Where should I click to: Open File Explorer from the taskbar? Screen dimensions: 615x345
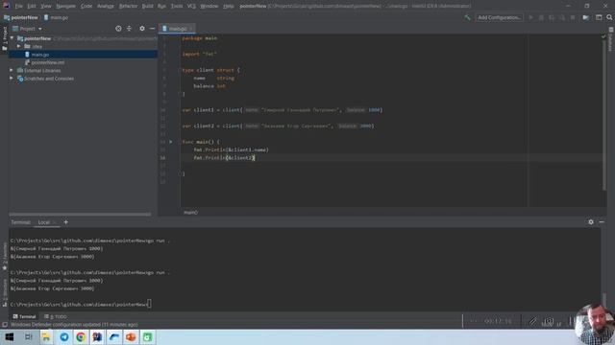click(x=46, y=336)
